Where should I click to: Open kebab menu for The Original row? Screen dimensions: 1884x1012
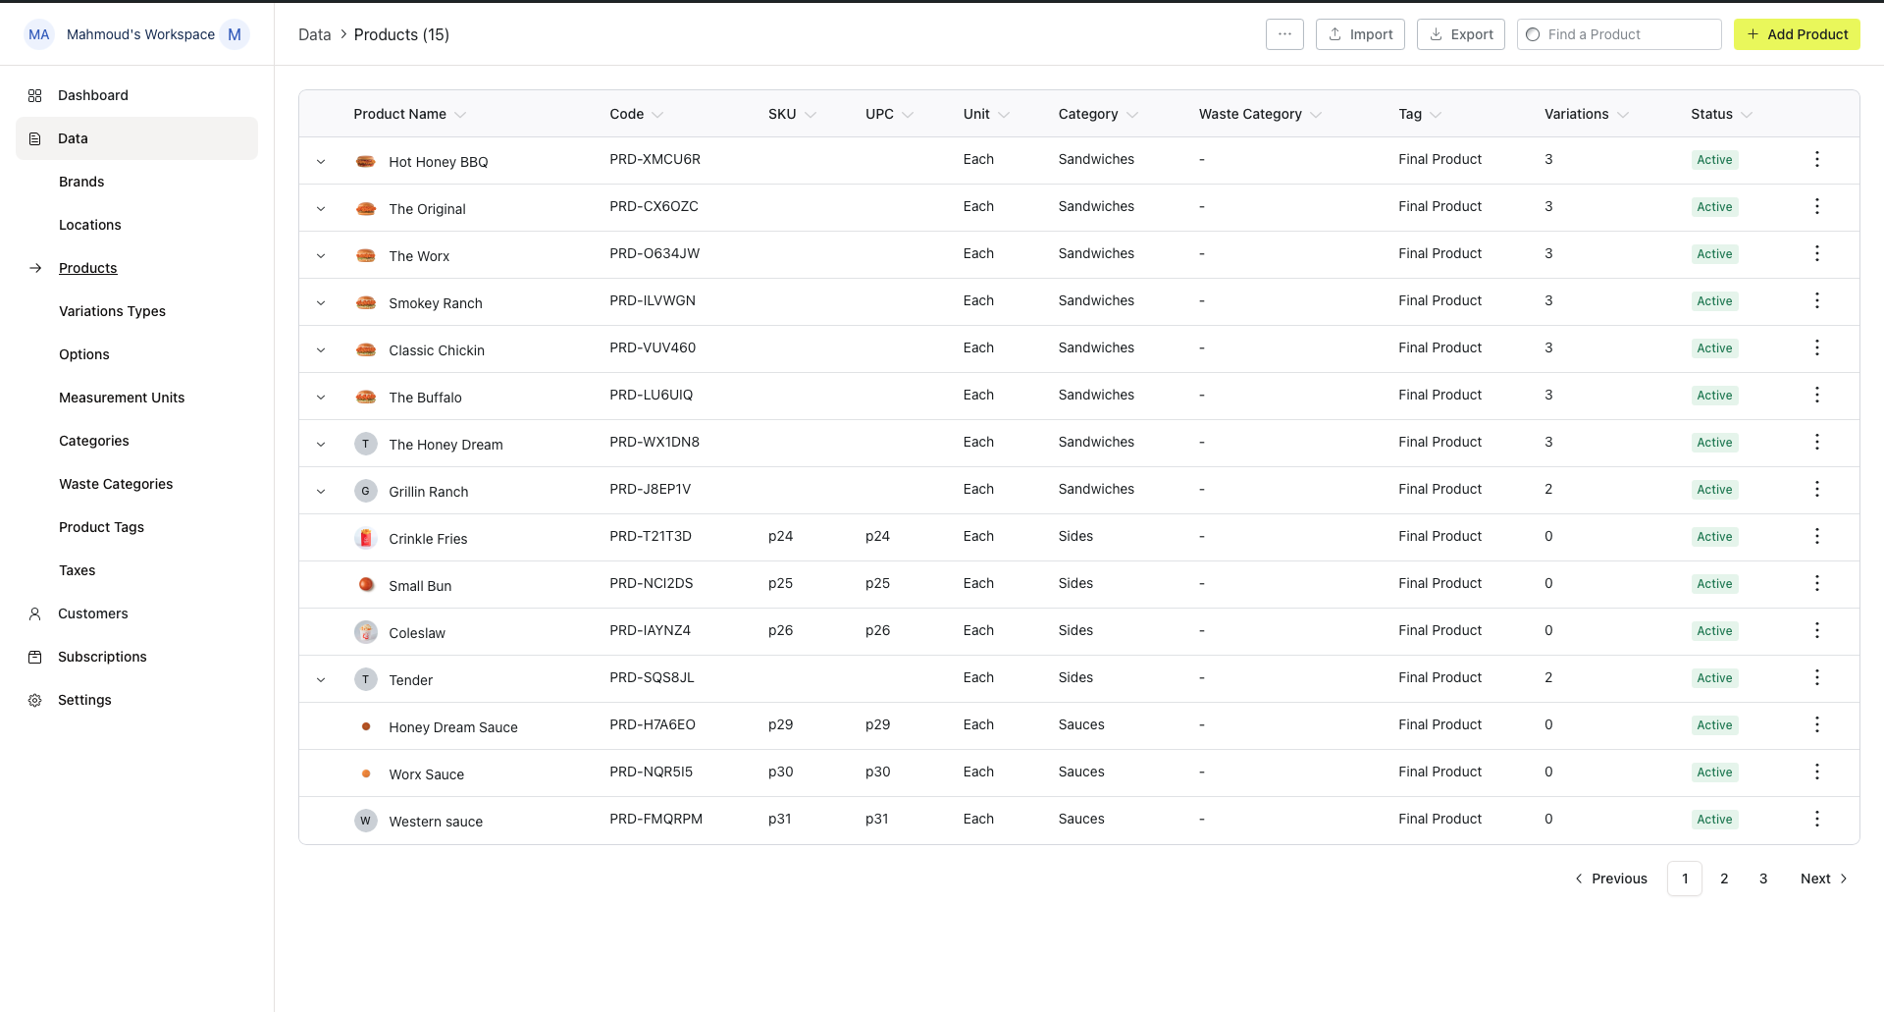point(1816,206)
